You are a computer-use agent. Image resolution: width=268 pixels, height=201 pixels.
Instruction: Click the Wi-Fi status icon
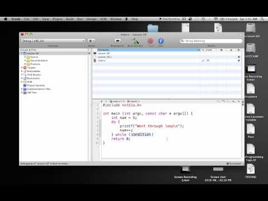(216, 19)
